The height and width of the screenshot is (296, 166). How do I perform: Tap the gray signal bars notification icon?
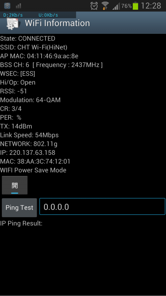tap(18, 6)
